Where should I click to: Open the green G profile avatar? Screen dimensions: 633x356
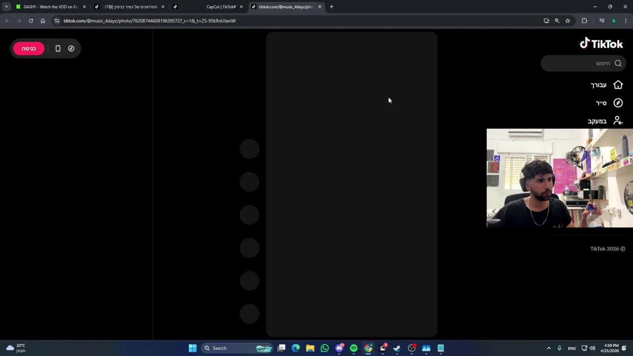pyautogui.click(x=614, y=21)
